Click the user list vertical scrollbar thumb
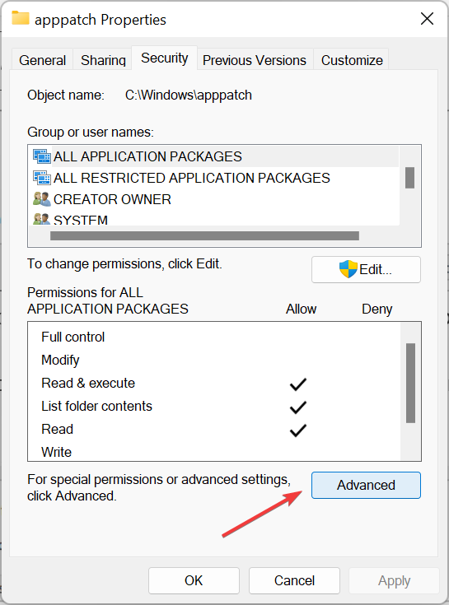 tap(409, 178)
